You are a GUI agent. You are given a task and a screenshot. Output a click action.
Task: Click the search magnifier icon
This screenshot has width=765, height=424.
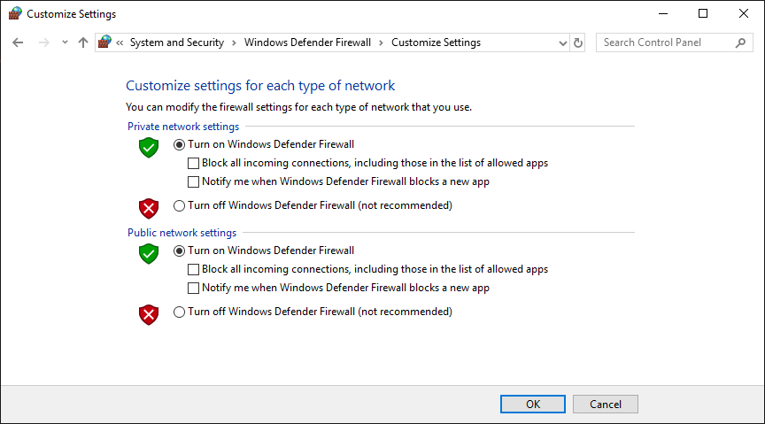(740, 43)
